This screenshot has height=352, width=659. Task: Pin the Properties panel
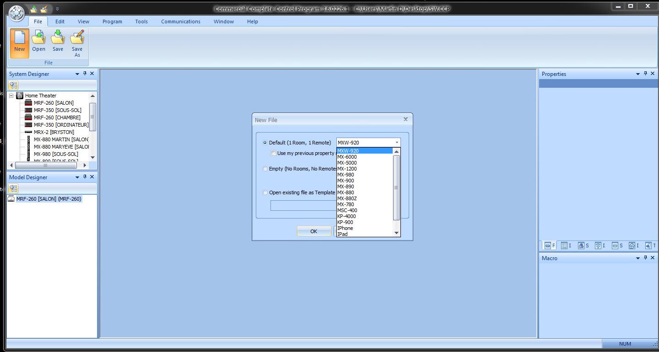pyautogui.click(x=646, y=74)
